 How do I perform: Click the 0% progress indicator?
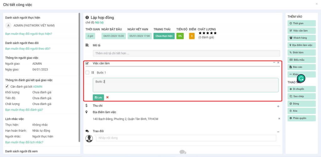click(180, 36)
